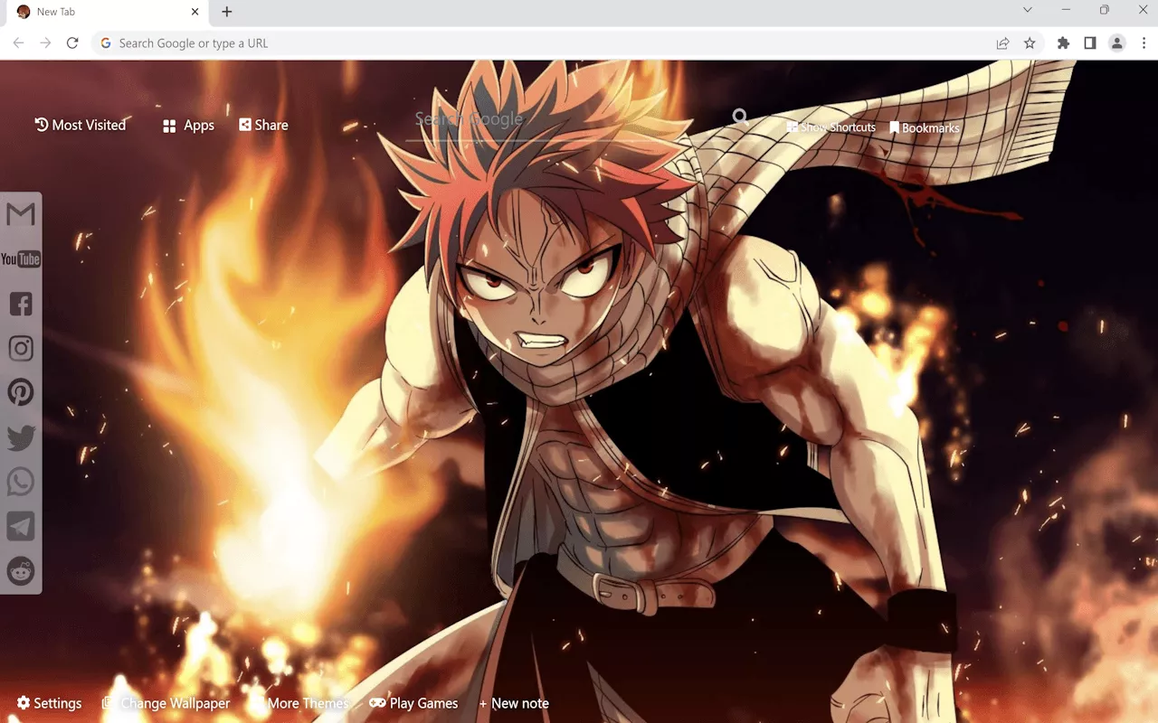
Task: Open Instagram from the sidebar
Action: (x=21, y=348)
